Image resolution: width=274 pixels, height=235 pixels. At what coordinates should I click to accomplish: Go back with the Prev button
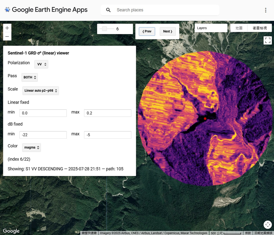pos(147,32)
